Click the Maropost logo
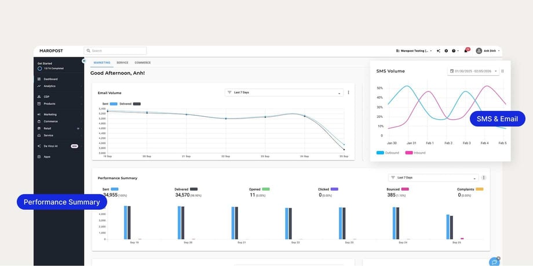The image size is (533, 266). (51, 51)
